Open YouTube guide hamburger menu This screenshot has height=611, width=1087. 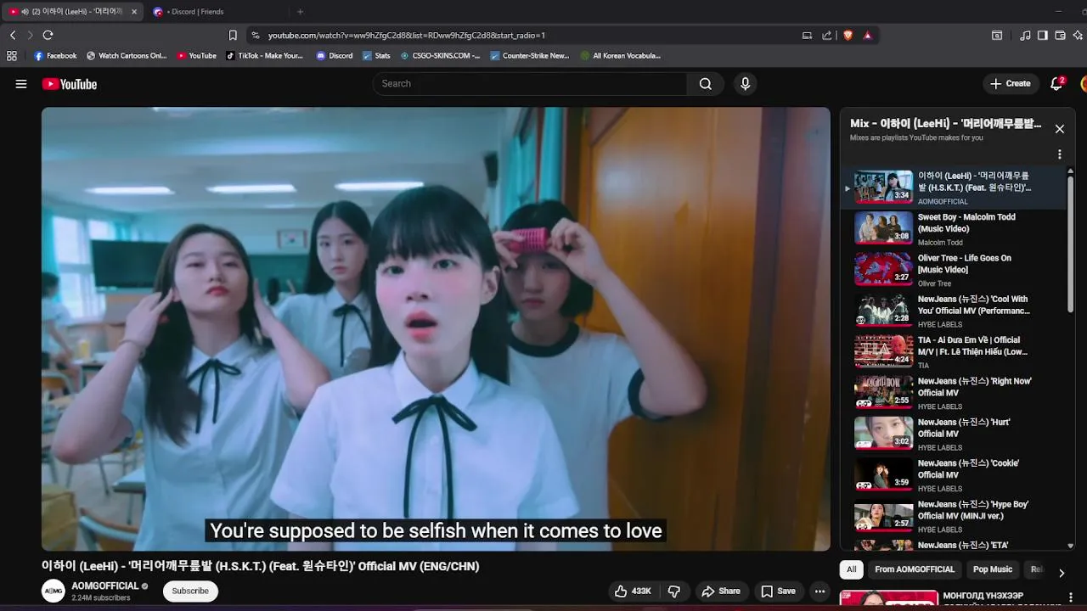tap(21, 84)
